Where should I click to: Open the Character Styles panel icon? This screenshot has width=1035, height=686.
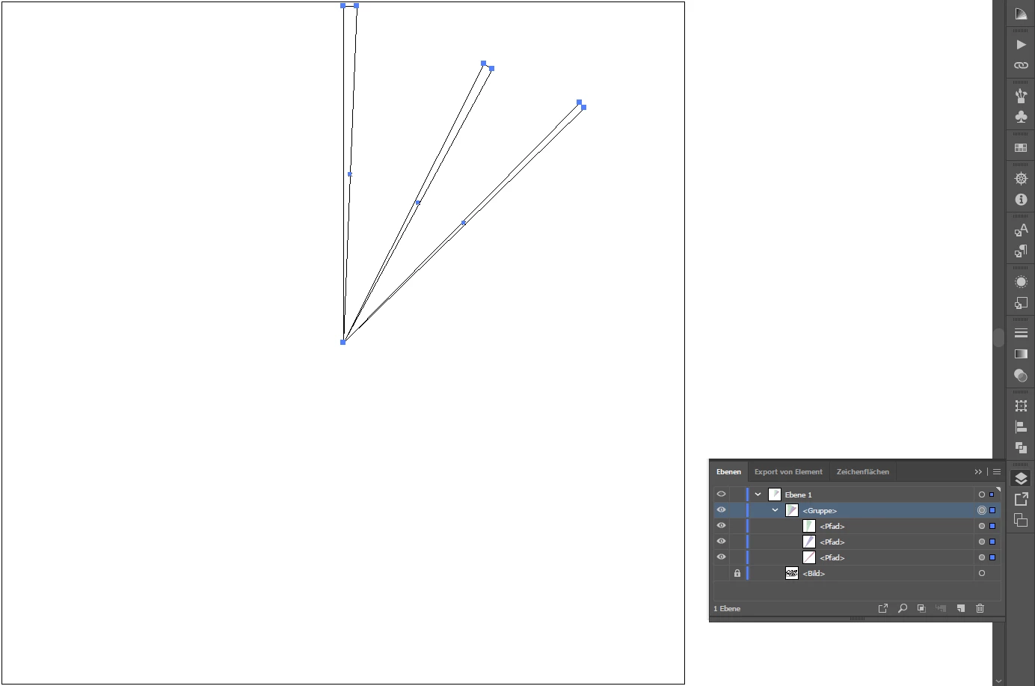click(x=1021, y=230)
